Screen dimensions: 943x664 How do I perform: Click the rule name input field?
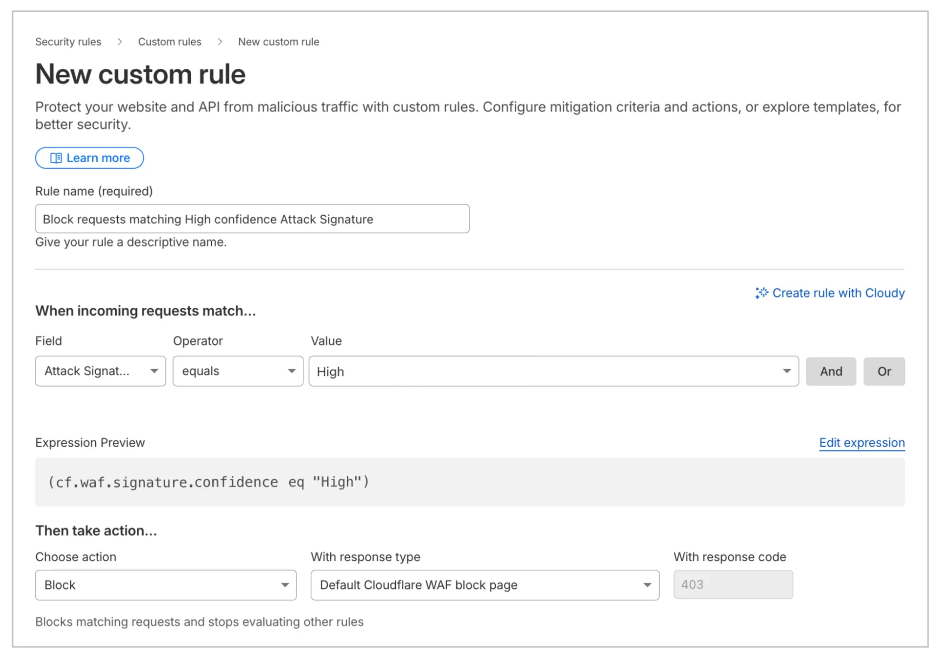point(252,219)
